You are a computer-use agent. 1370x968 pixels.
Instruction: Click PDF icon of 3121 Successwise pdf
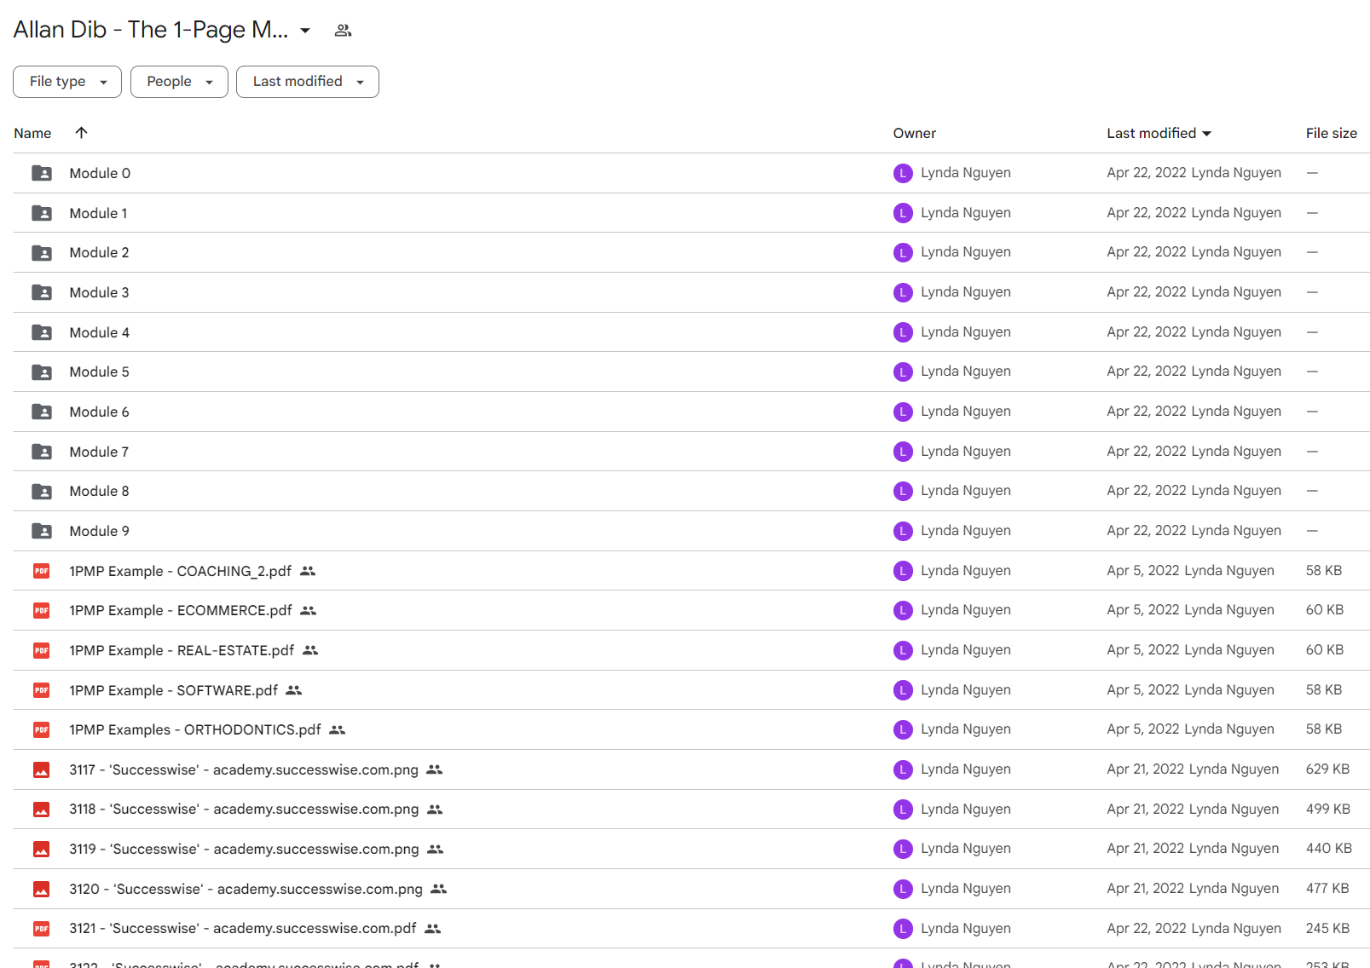coord(42,929)
